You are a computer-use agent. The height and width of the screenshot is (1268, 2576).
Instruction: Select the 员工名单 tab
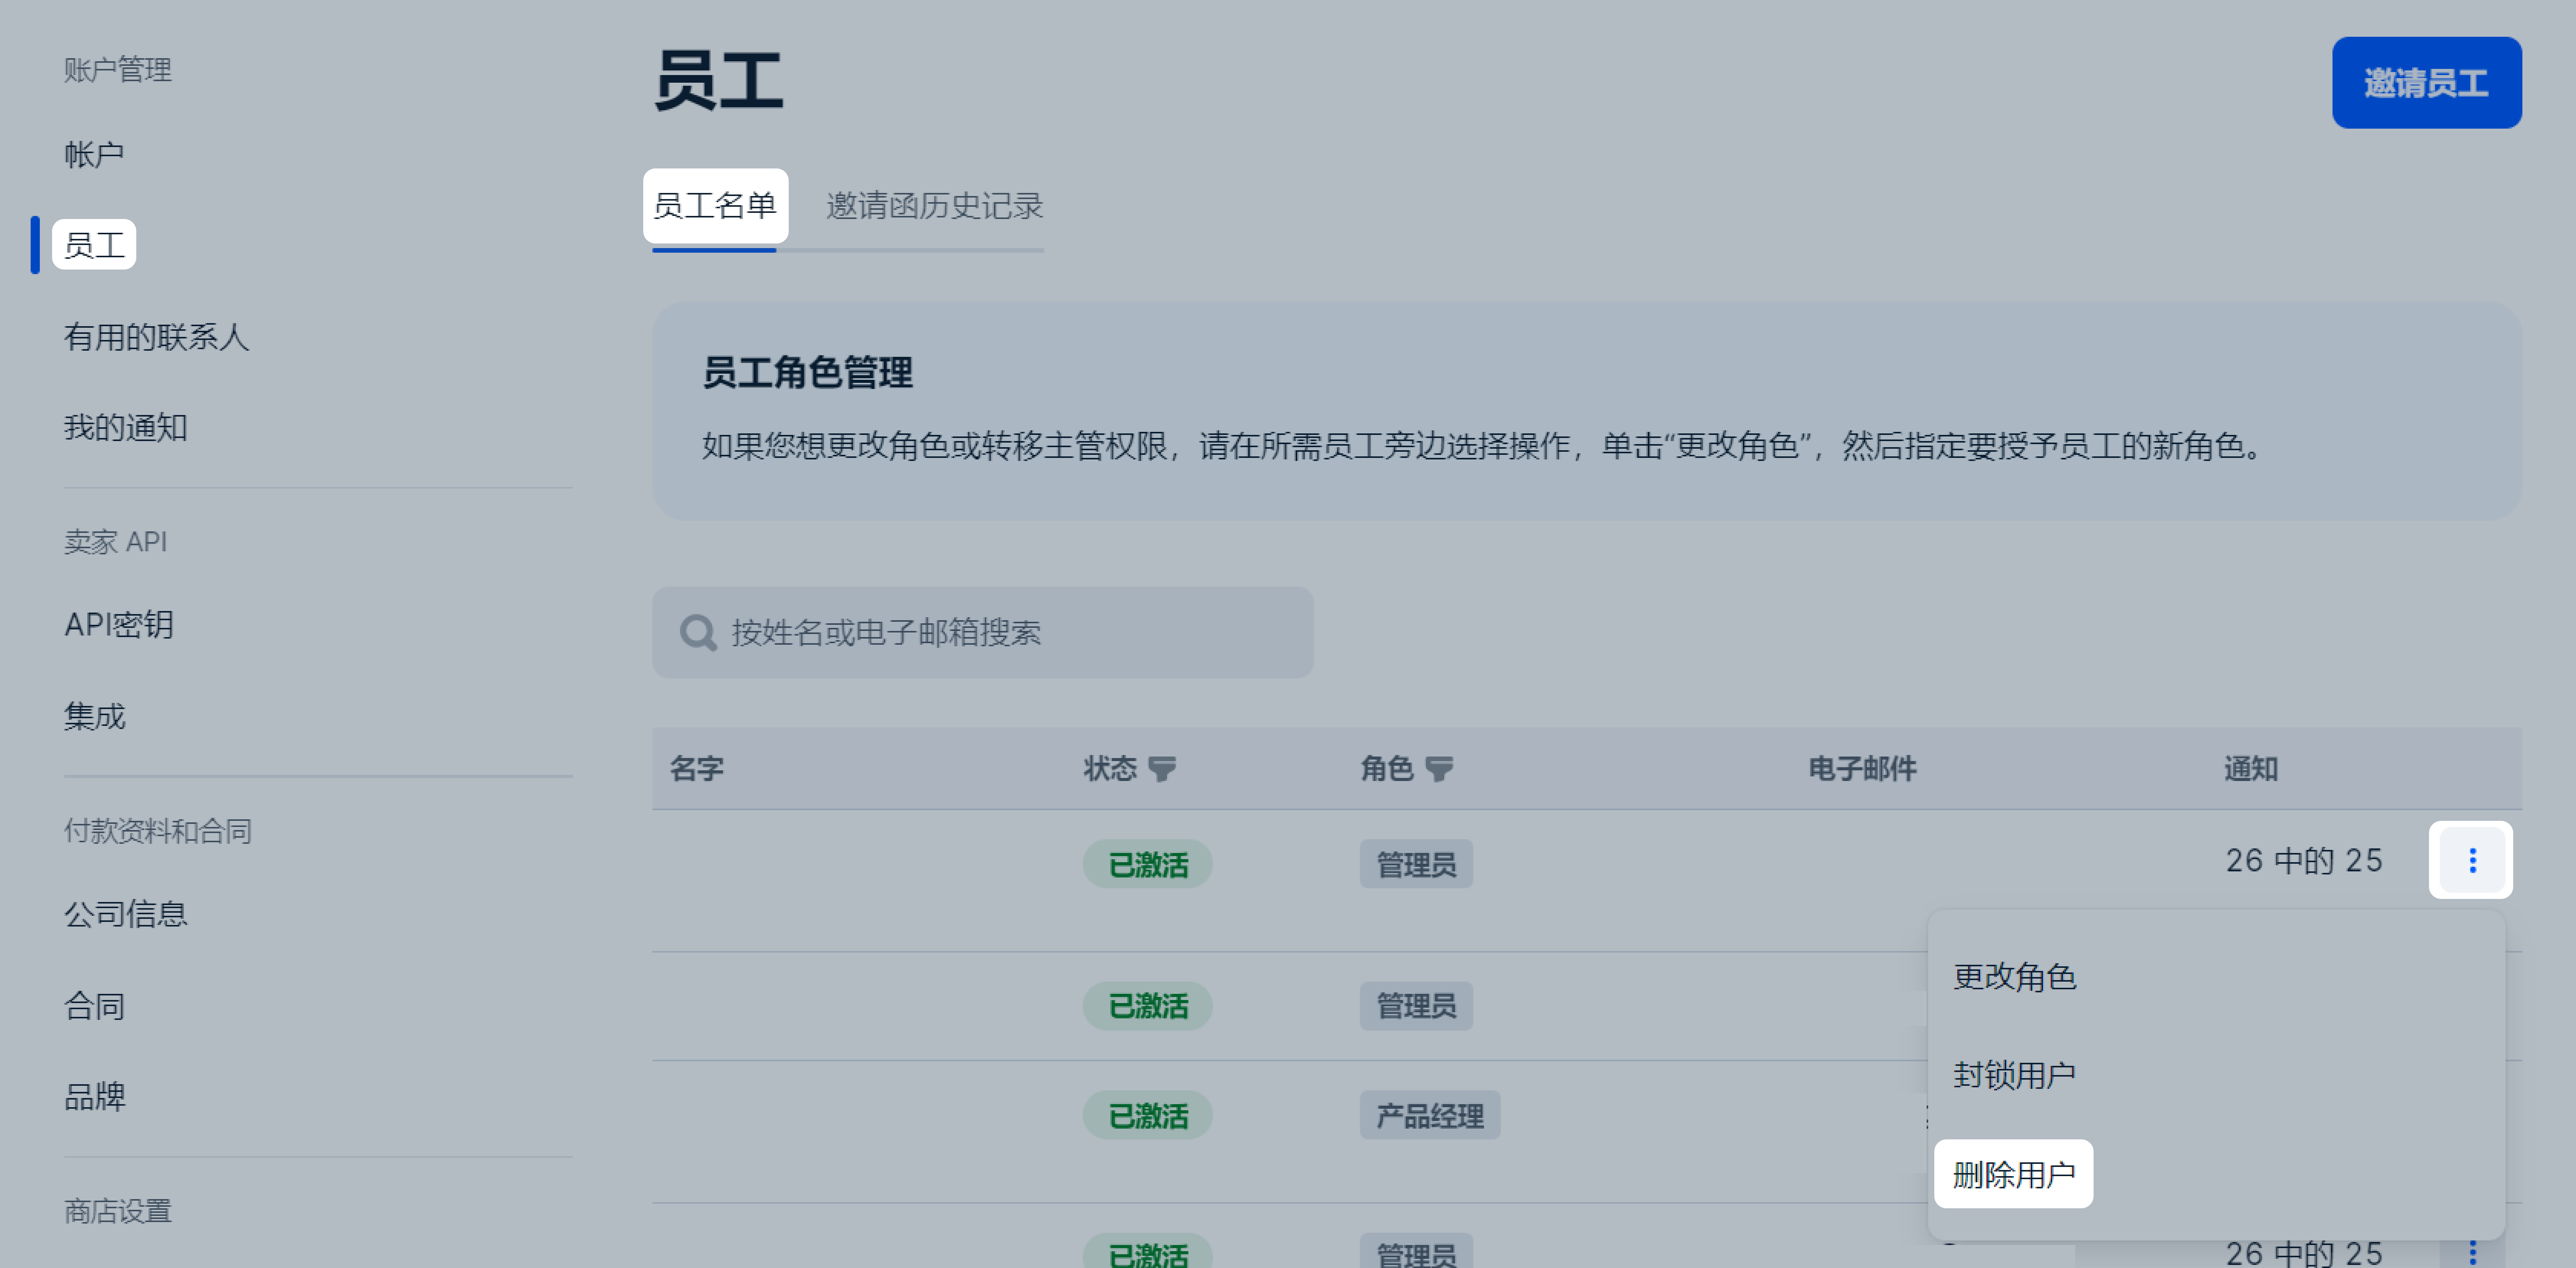(x=714, y=206)
